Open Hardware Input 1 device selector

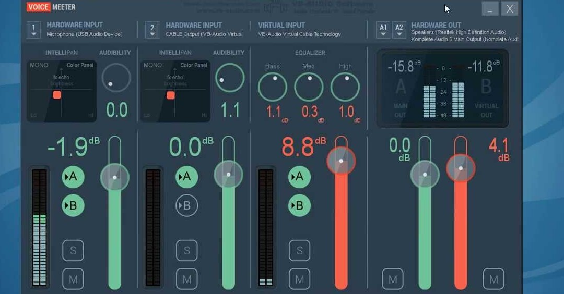[x=33, y=30]
